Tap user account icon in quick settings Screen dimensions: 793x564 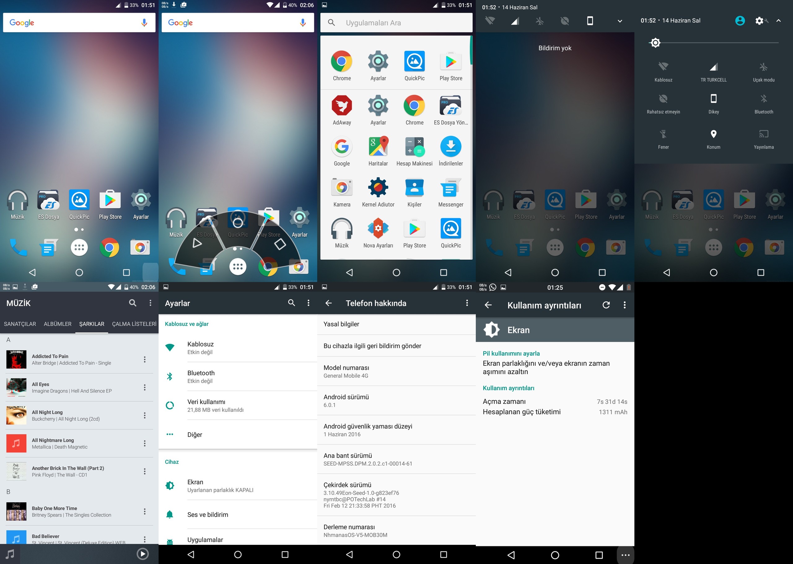click(x=739, y=21)
